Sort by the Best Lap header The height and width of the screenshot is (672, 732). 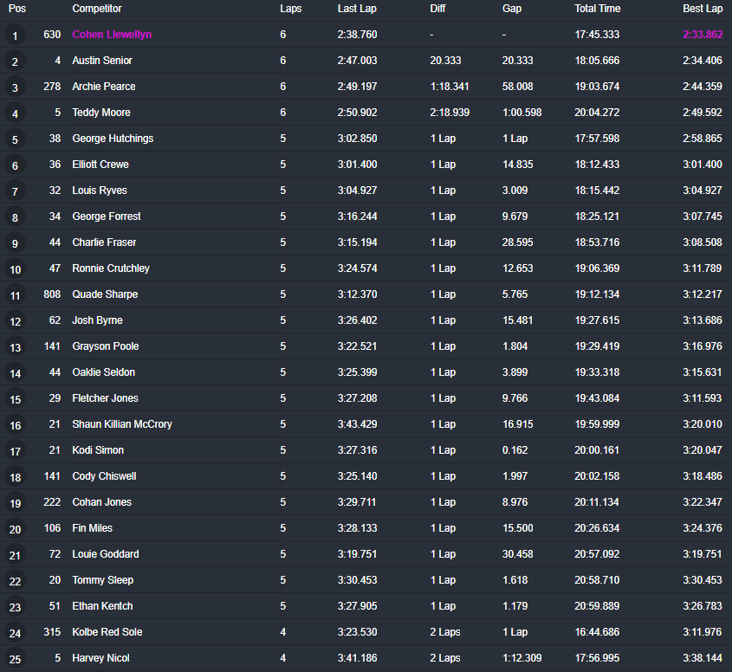coord(703,9)
